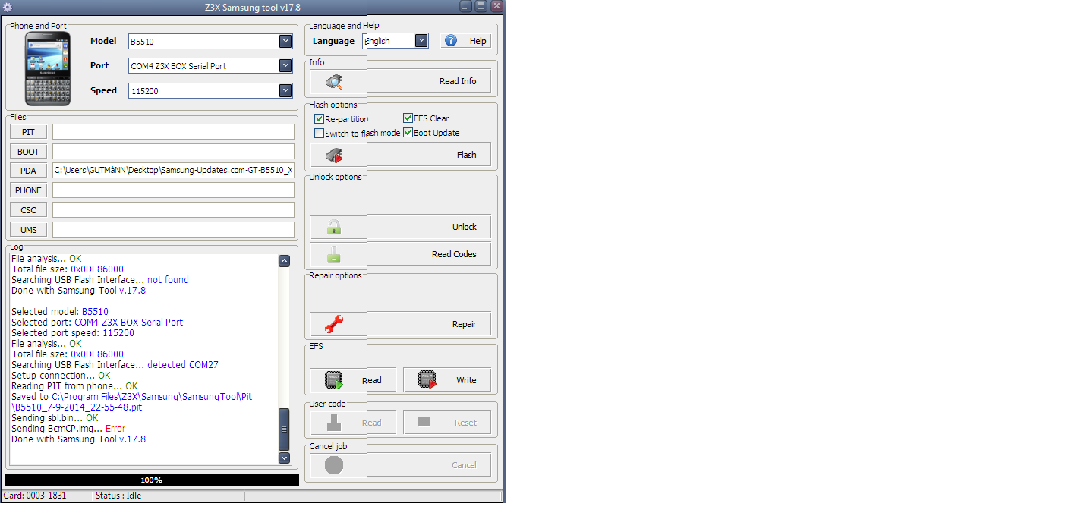Click the BOOT file button

[28, 152]
